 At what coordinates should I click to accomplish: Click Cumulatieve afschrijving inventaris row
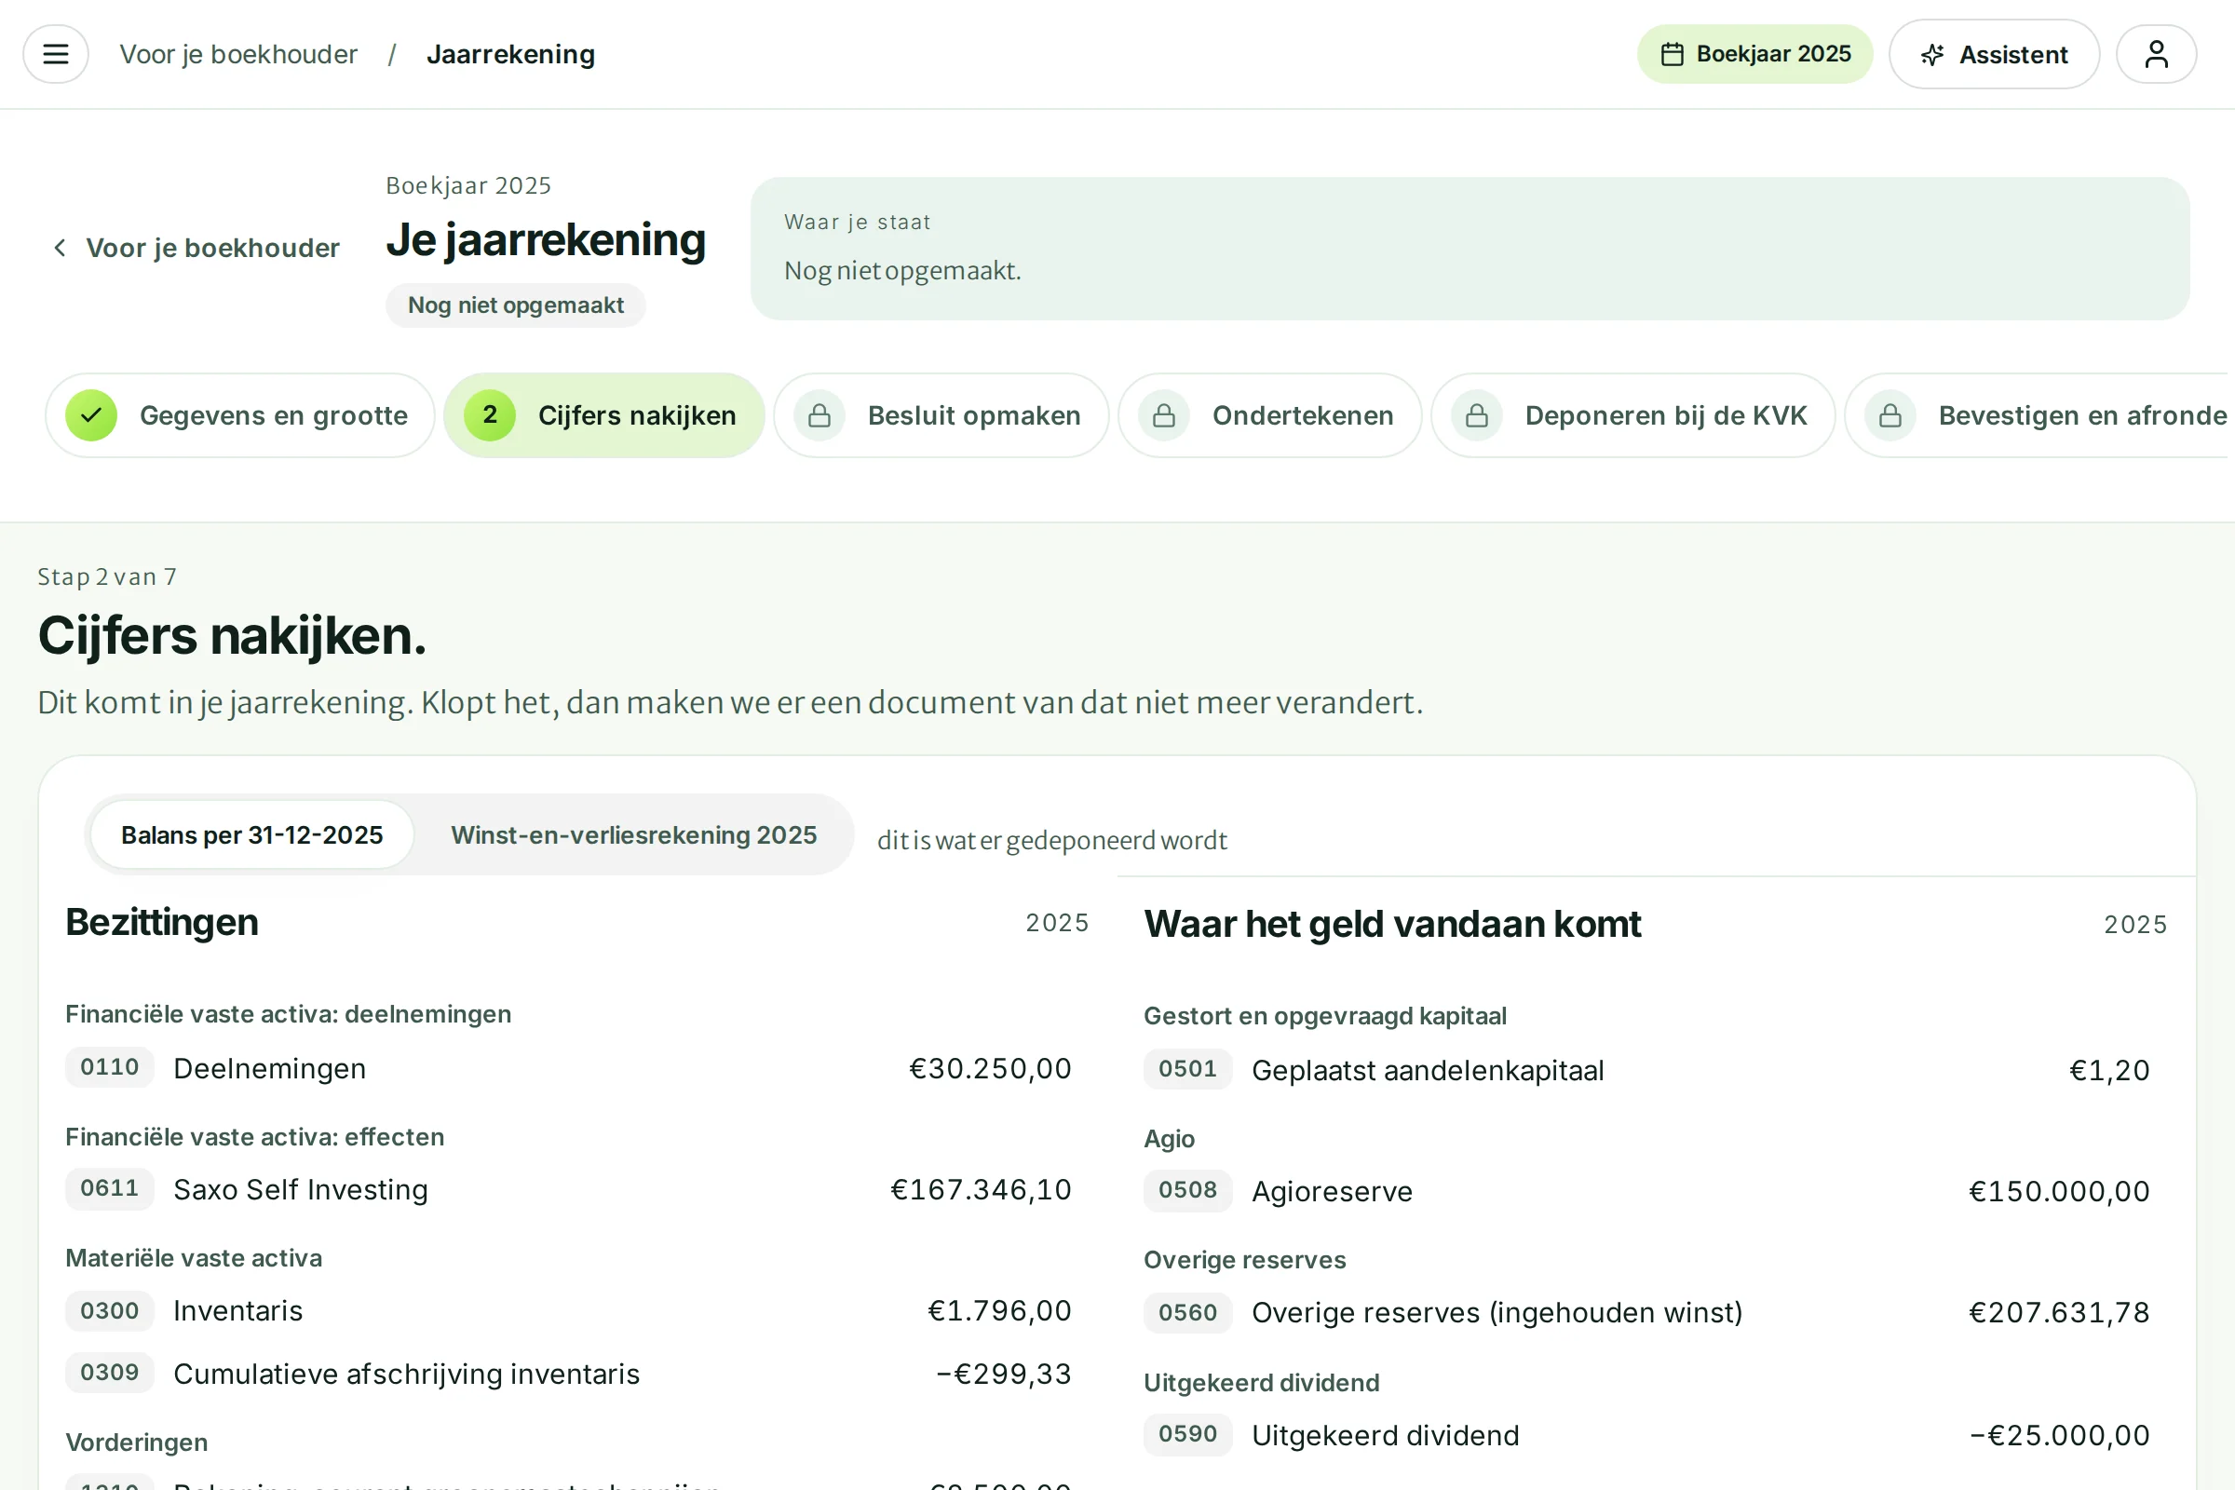568,1373
